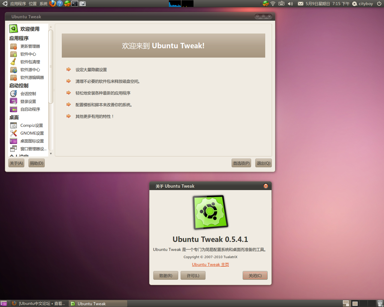
Task: Open the 系统 menu
Action: coord(43,4)
